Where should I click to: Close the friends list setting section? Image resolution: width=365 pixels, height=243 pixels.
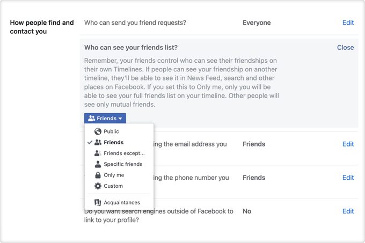(x=345, y=48)
